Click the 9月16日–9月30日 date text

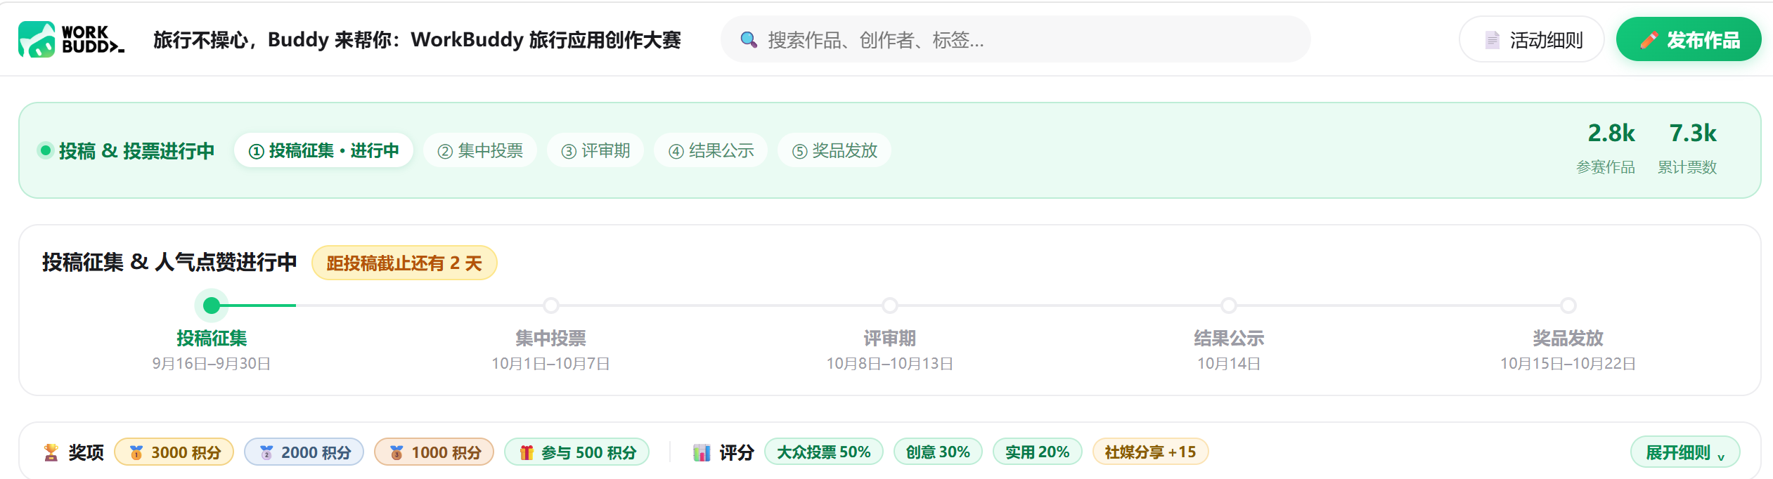[212, 364]
